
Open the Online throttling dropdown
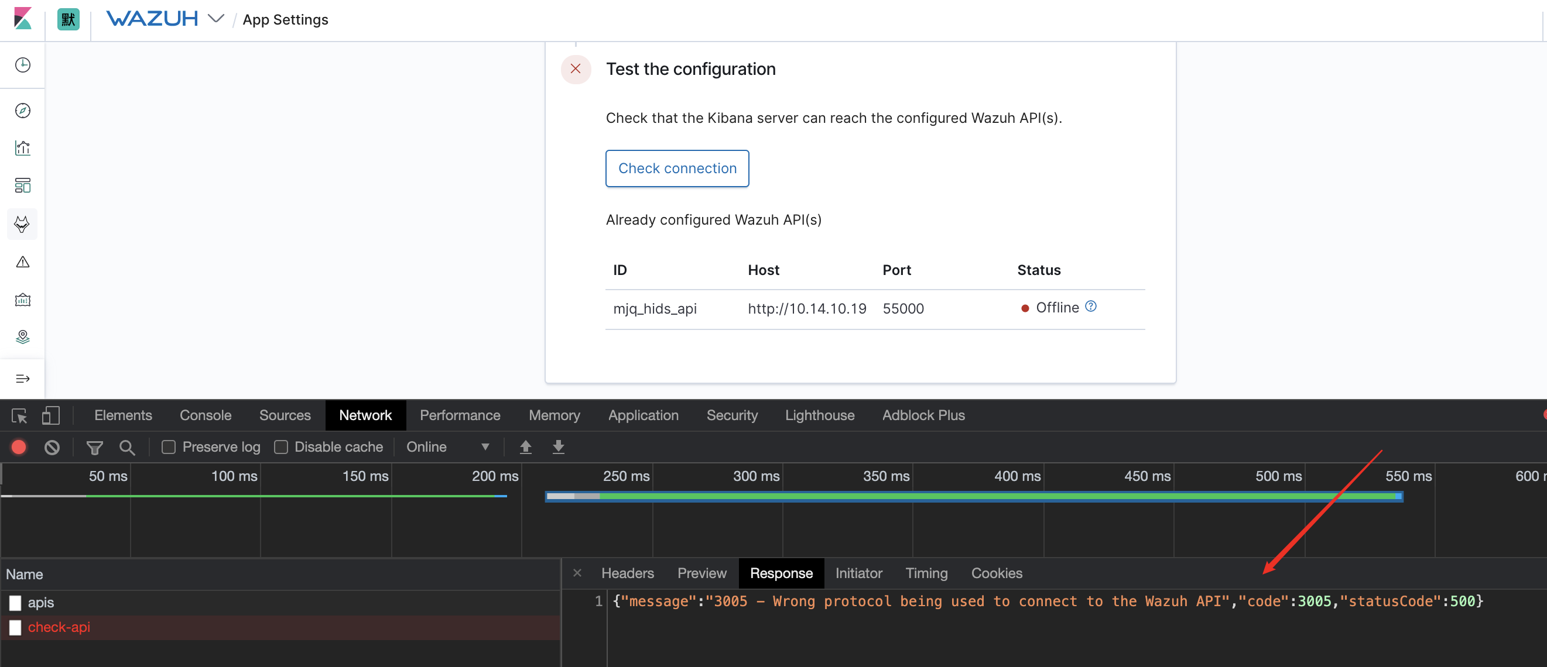click(x=448, y=447)
